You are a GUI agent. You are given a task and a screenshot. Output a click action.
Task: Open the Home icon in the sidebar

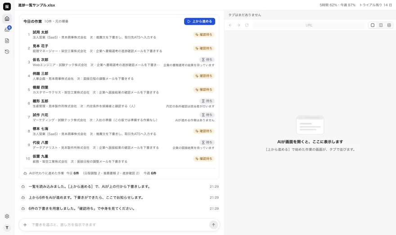coord(7,19)
